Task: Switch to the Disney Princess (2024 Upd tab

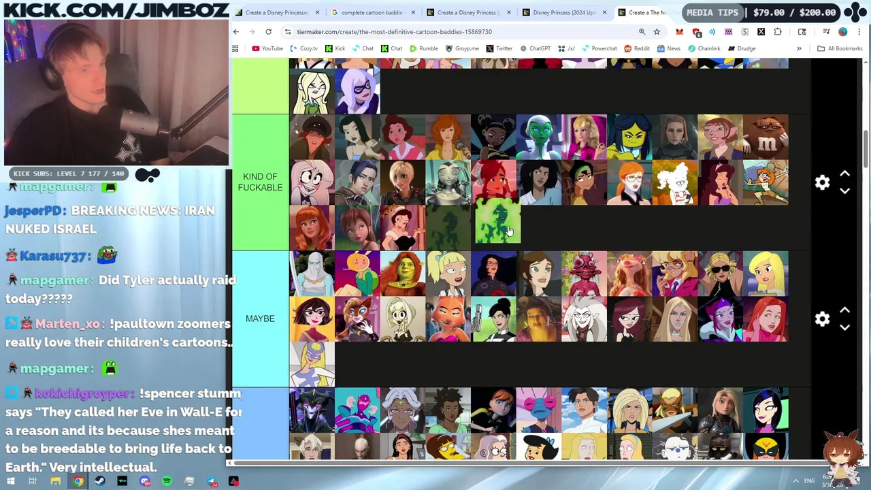Action: (x=563, y=12)
